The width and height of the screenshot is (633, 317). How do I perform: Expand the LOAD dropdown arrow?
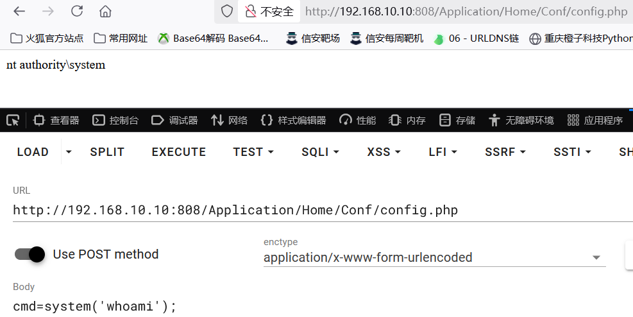69,152
